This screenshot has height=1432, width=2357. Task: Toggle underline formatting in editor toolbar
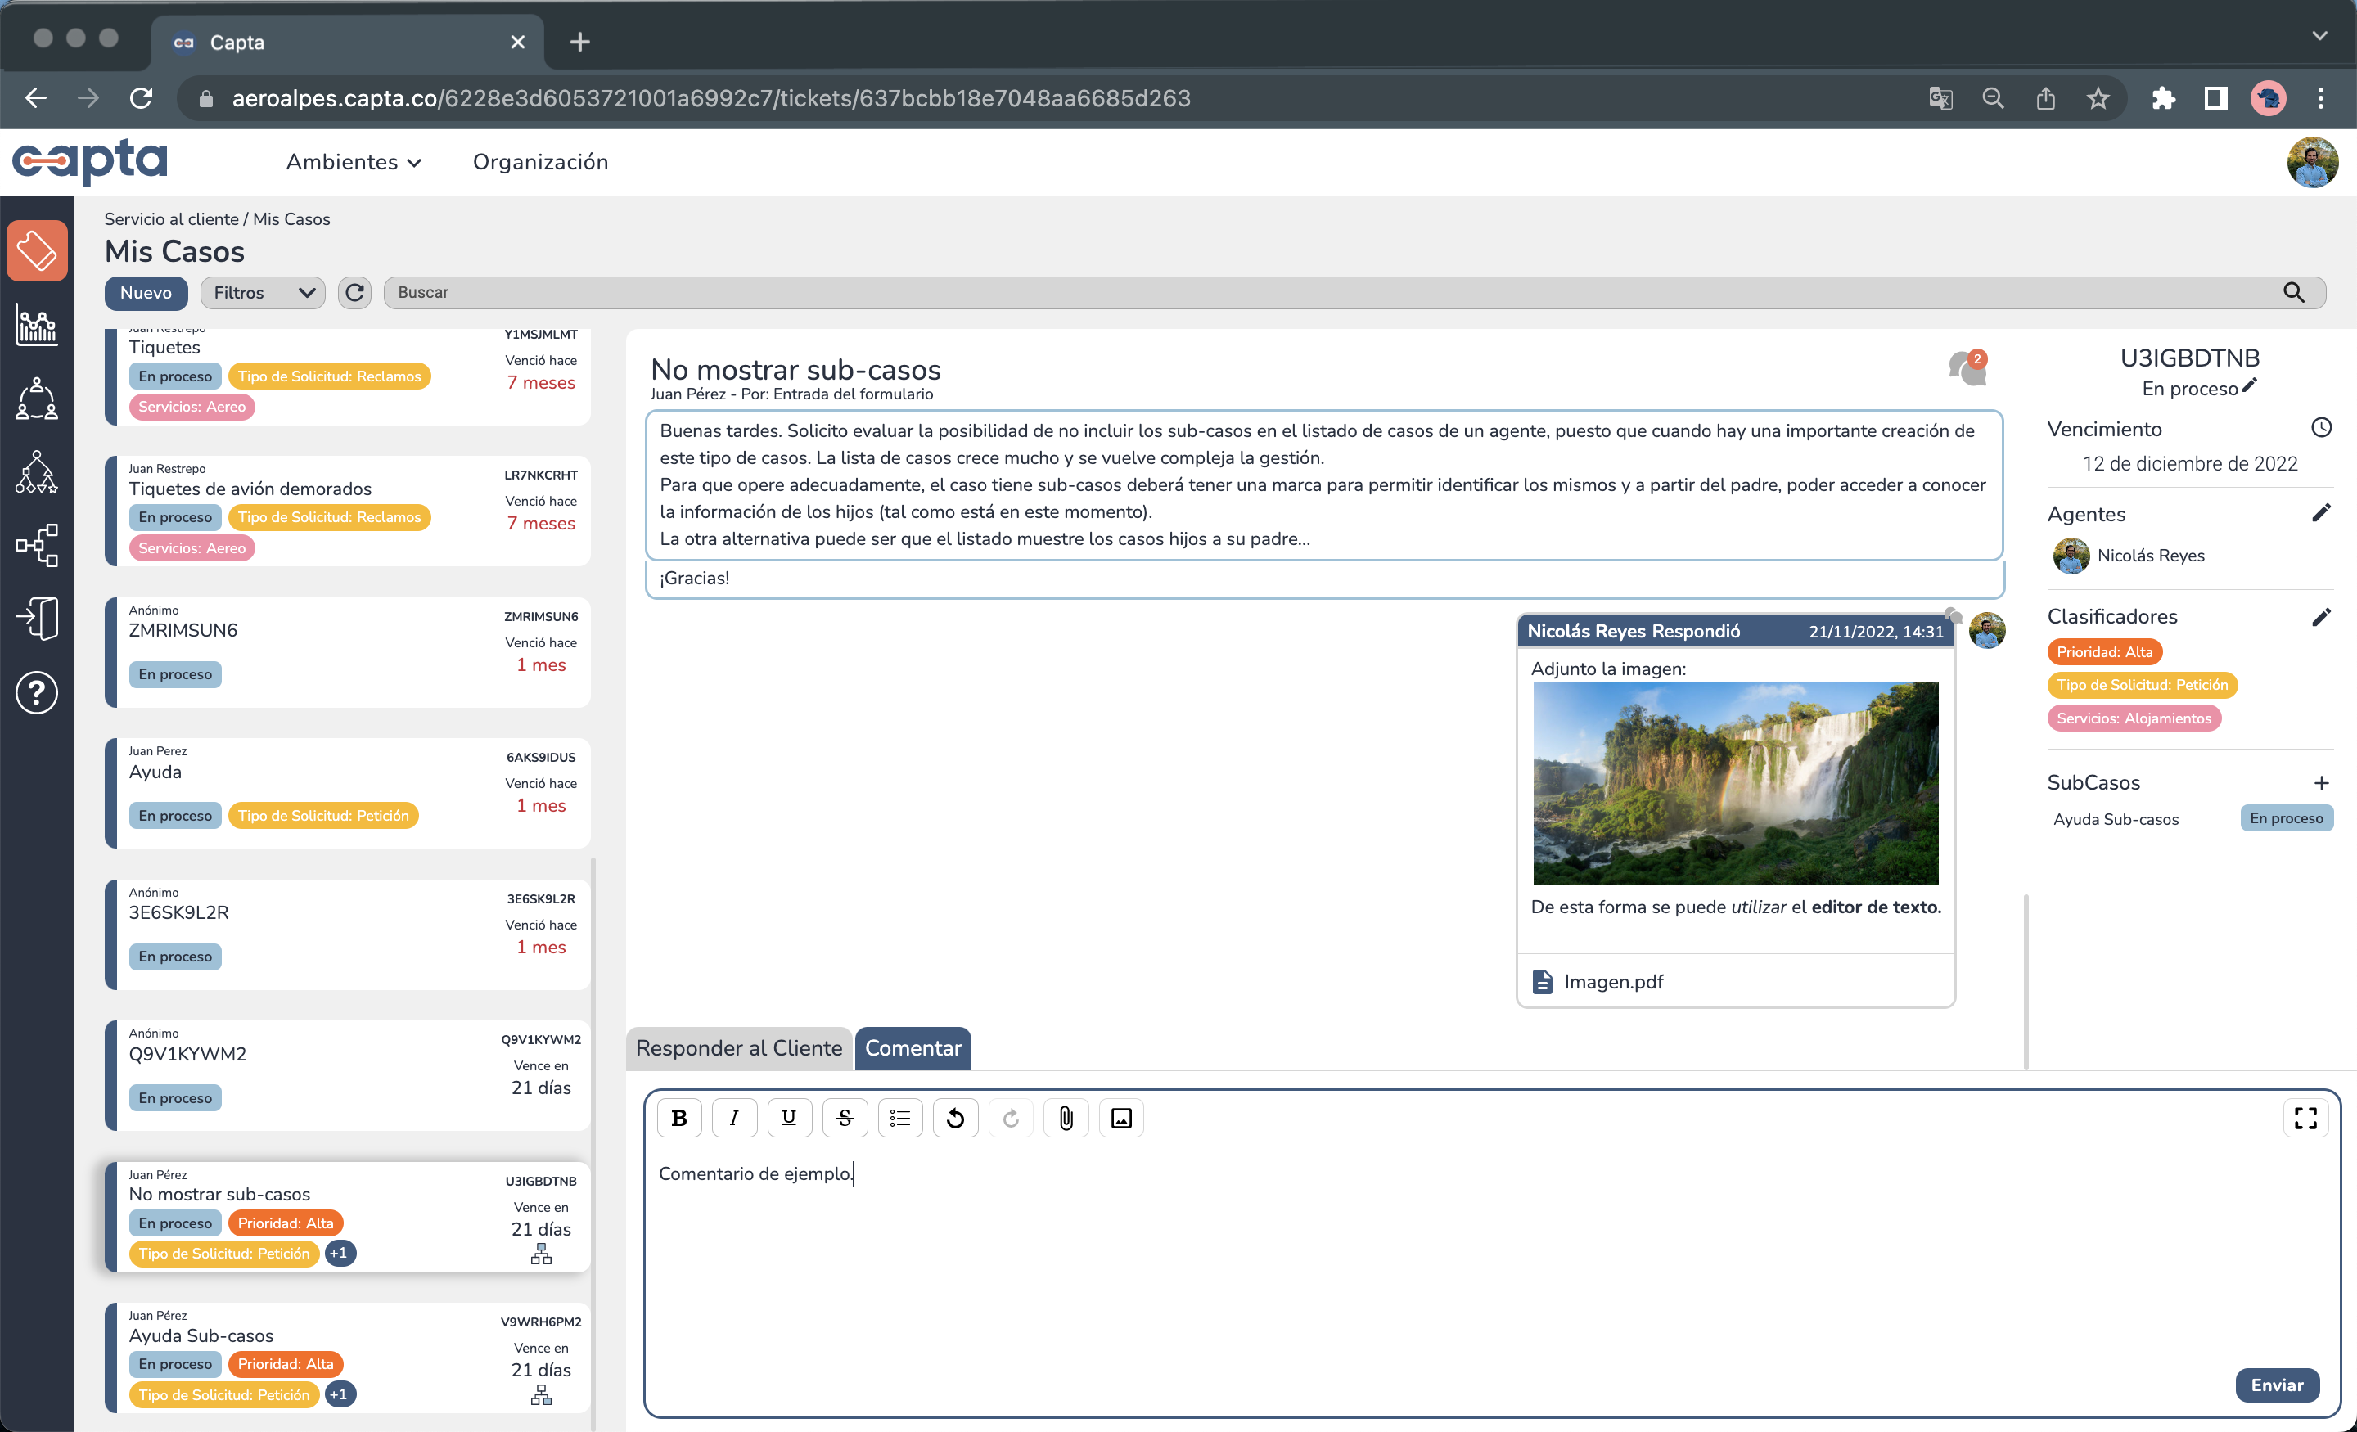coord(789,1117)
